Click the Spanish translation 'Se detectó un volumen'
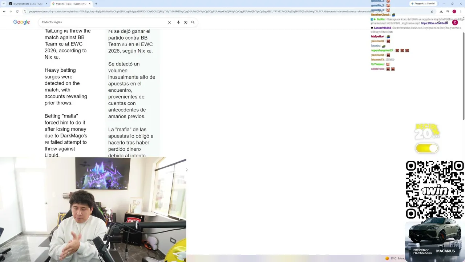The width and height of the screenshot is (465, 262). click(132, 90)
